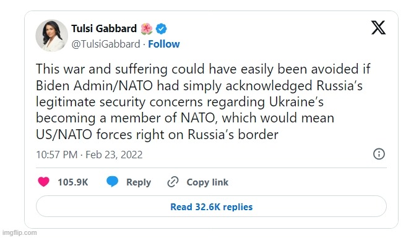Screen dimensions: 406x238
Task: Follow the @TulsiGabbard account
Action: (163, 45)
